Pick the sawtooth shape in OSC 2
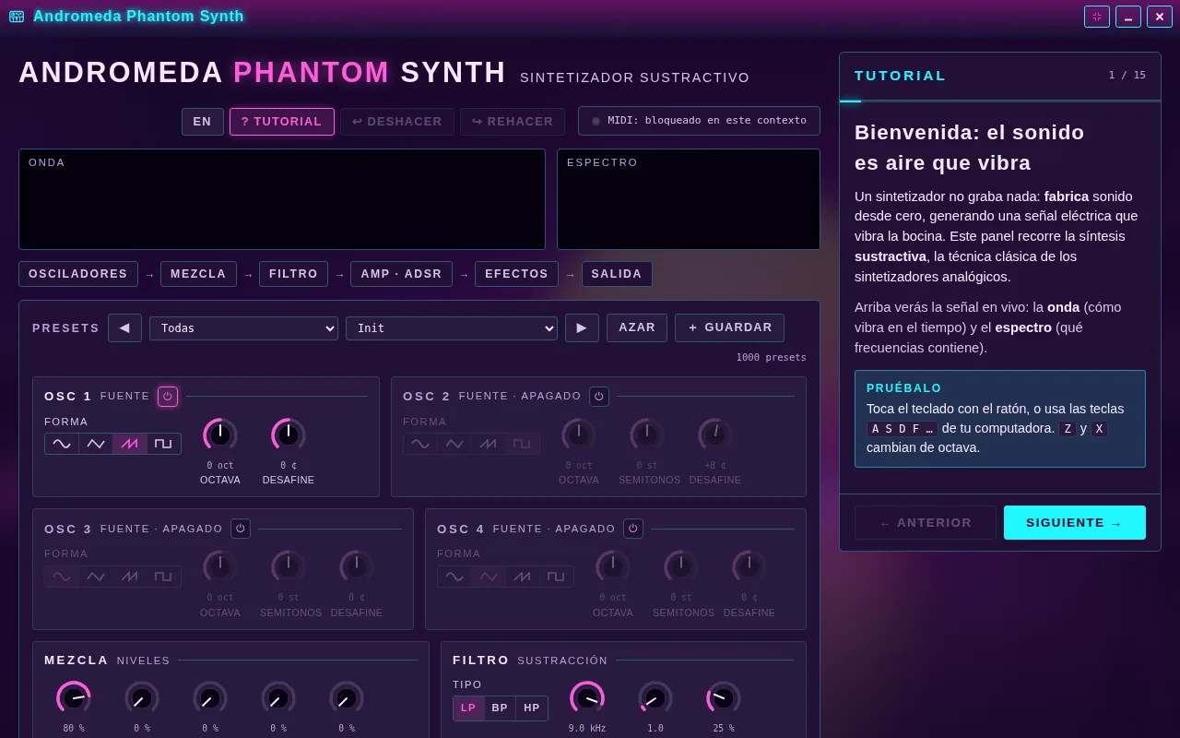The width and height of the screenshot is (1180, 738). tap(489, 444)
